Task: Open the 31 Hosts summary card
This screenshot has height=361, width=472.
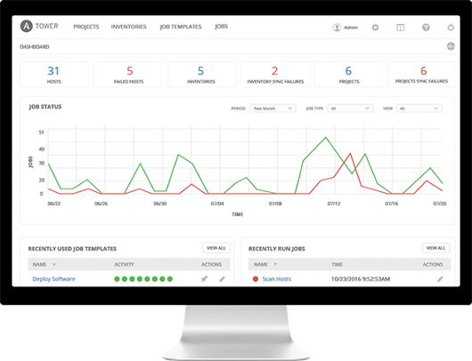Action: tap(54, 74)
